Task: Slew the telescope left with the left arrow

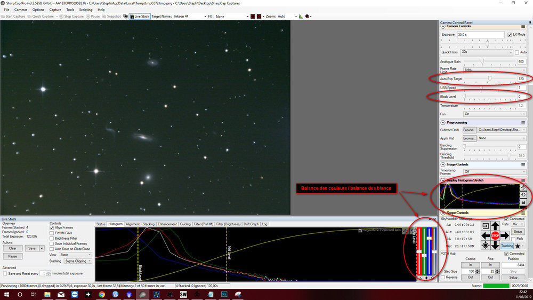Action: [x=486, y=235]
